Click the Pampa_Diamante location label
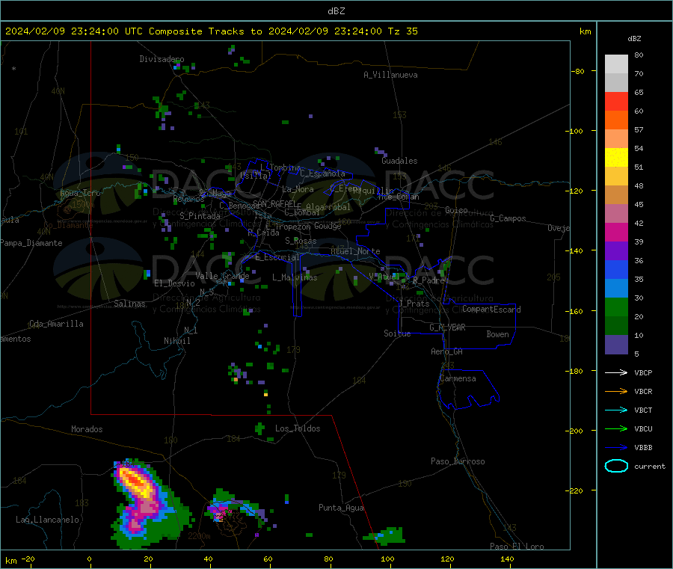This screenshot has width=673, height=569. pyautogui.click(x=31, y=243)
